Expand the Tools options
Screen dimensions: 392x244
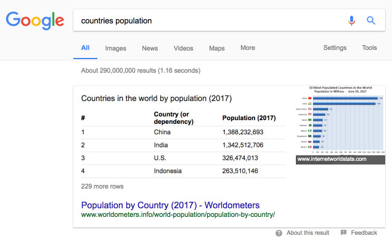pyautogui.click(x=369, y=47)
